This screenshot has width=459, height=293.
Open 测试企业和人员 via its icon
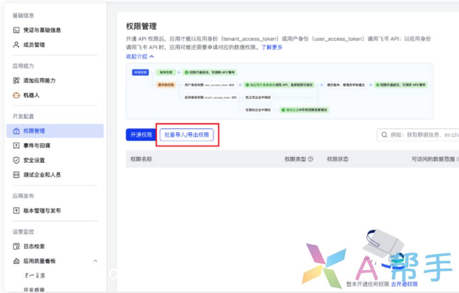tap(16, 175)
